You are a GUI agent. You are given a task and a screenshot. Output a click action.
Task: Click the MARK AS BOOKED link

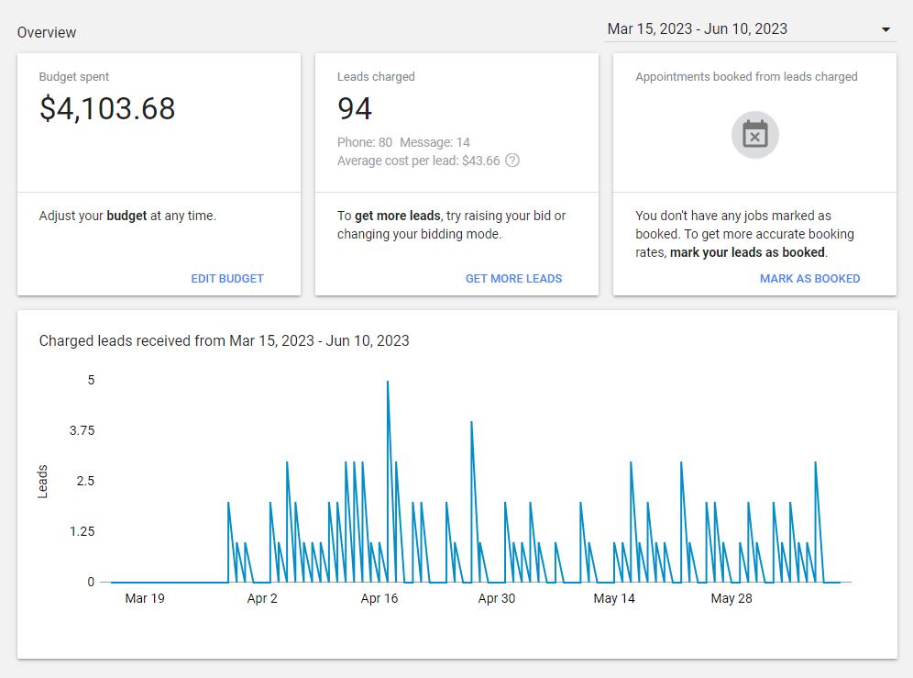809,279
